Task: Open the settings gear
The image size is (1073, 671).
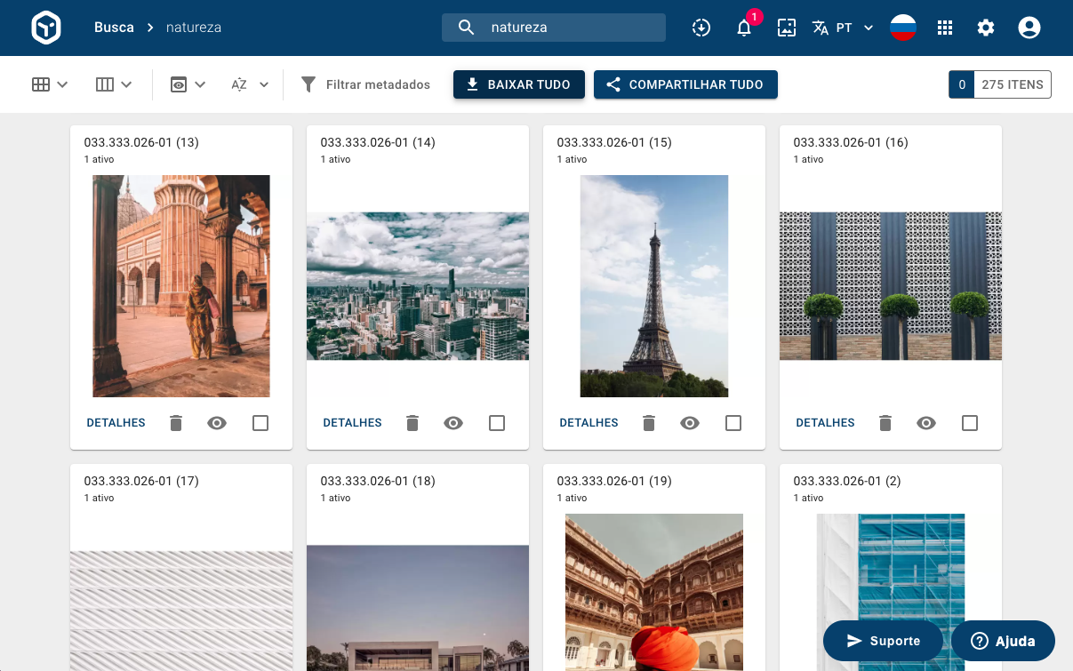Action: pyautogui.click(x=986, y=28)
